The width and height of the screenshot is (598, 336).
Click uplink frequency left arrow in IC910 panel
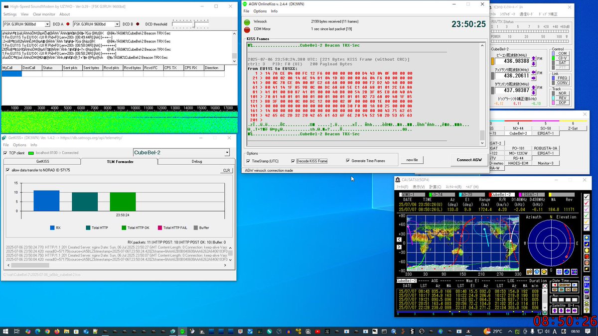534,73
